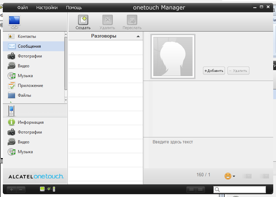Click the connection status icon in bottom bar
Image resolution: width=276 pixels, height=197 pixels.
[48, 189]
